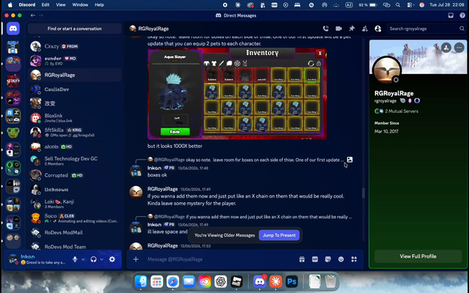469x293 pixels.
Task: Expand microphone input options chevron
Action: [83, 259]
